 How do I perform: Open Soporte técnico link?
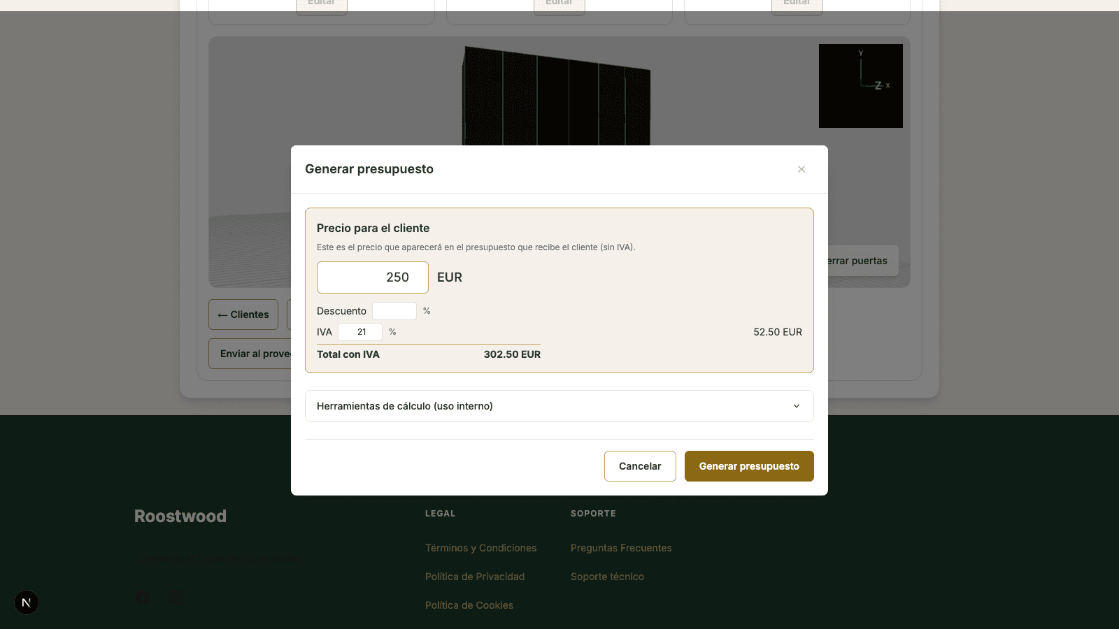click(x=607, y=577)
